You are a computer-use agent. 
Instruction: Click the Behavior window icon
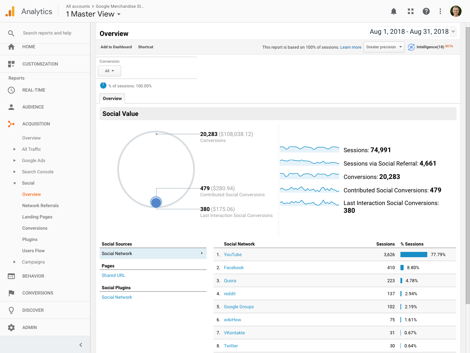point(11,276)
